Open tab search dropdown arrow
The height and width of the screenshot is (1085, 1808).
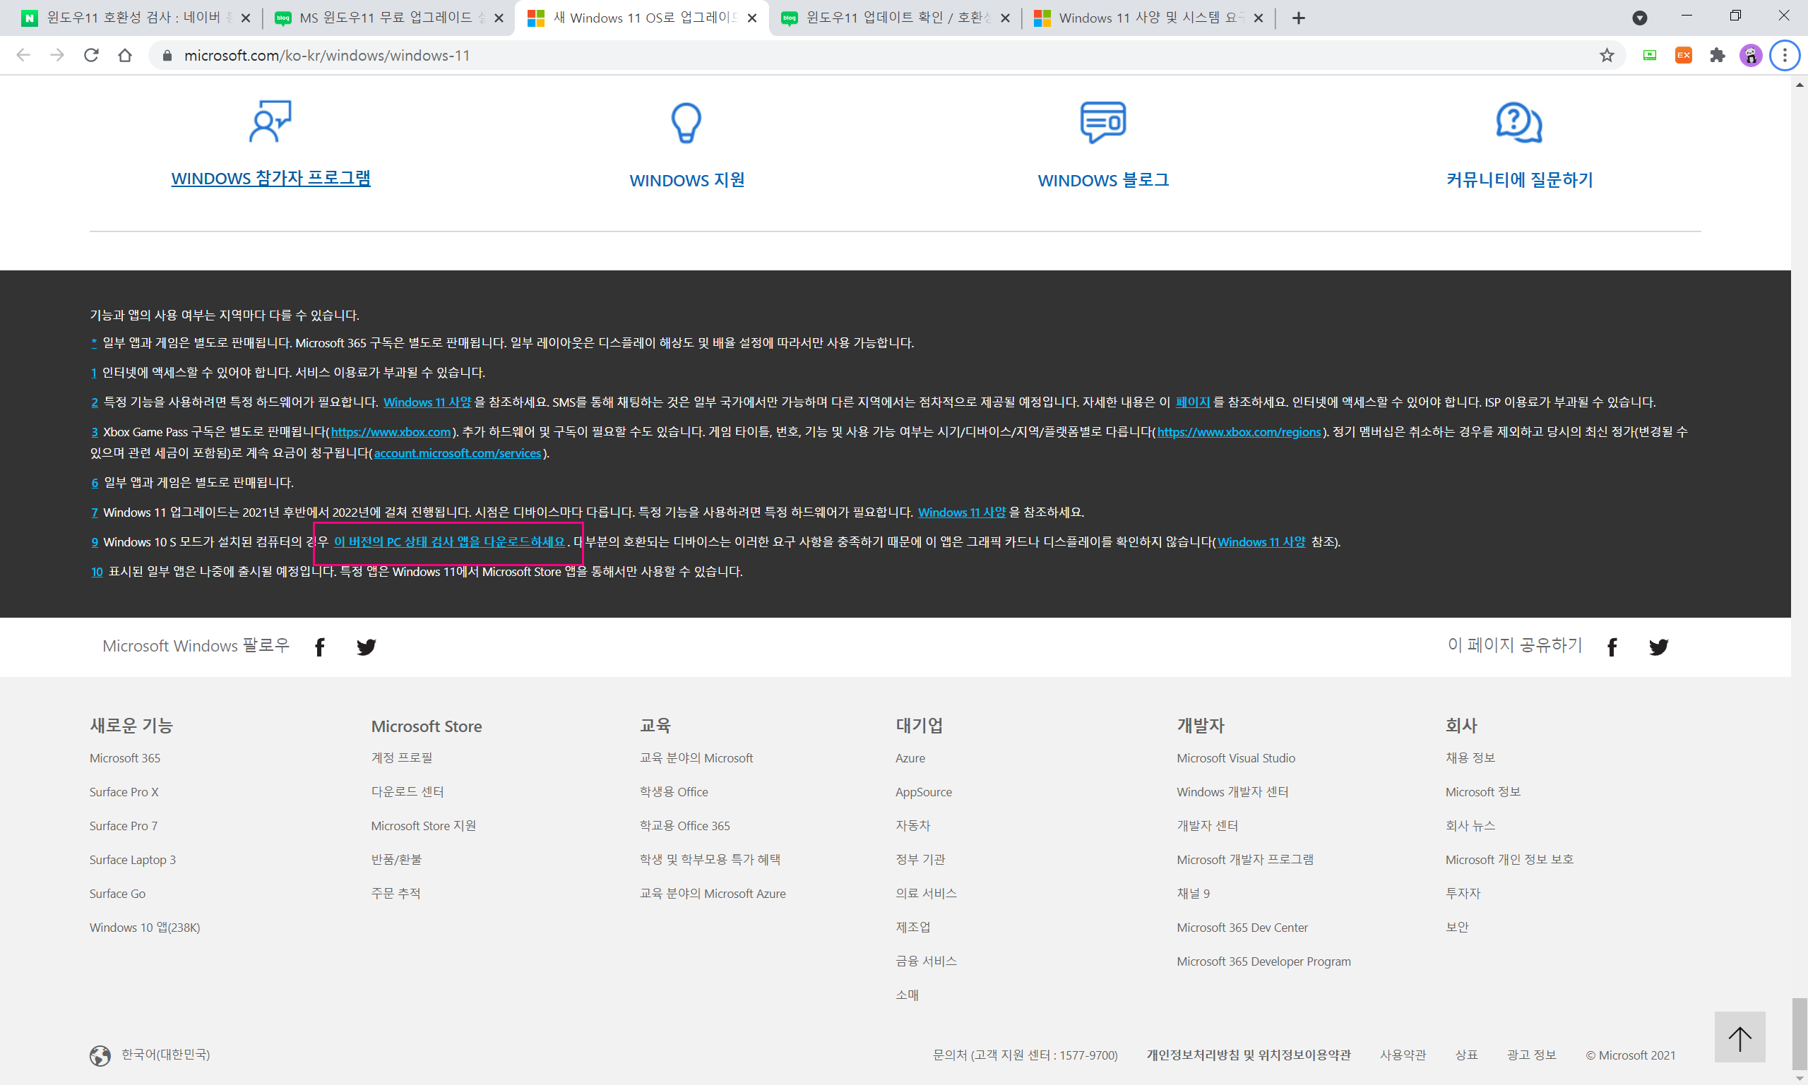[x=1639, y=18]
